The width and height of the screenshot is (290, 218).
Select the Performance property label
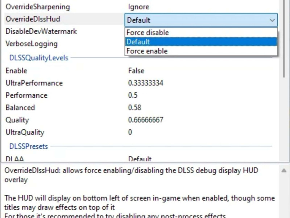coord(26,95)
